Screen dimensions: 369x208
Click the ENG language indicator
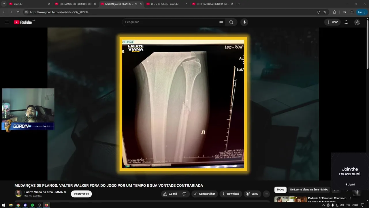348,205
